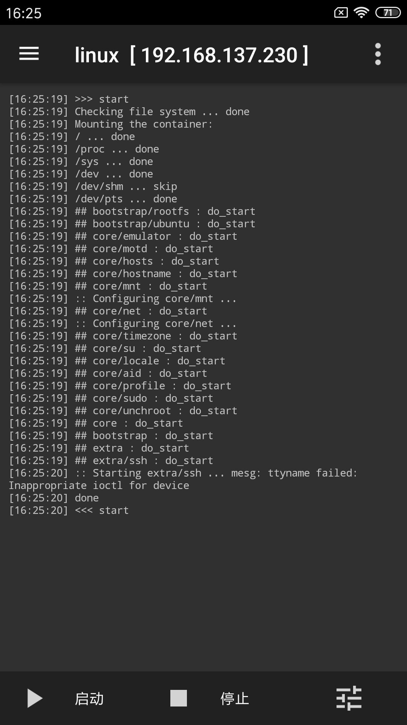The image size is (407, 725).
Task: Tap the 'Checking file system' log entry
Action: pos(129,112)
